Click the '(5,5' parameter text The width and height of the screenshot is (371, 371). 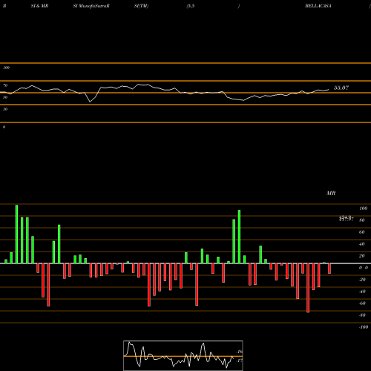pyautogui.click(x=191, y=6)
